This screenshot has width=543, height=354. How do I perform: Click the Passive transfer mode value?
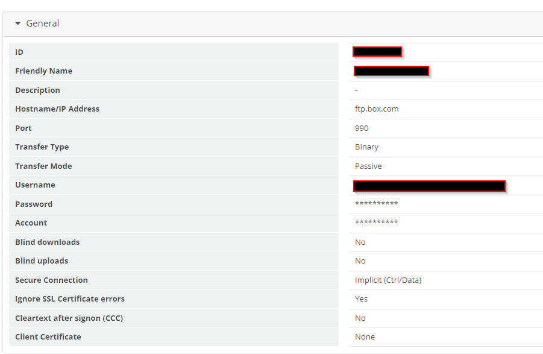(x=368, y=166)
